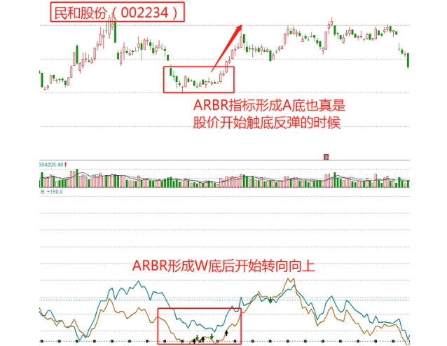447x346 pixels.
Task: Click the green down arrow above the upper dotted line
Action: click(x=270, y=300)
